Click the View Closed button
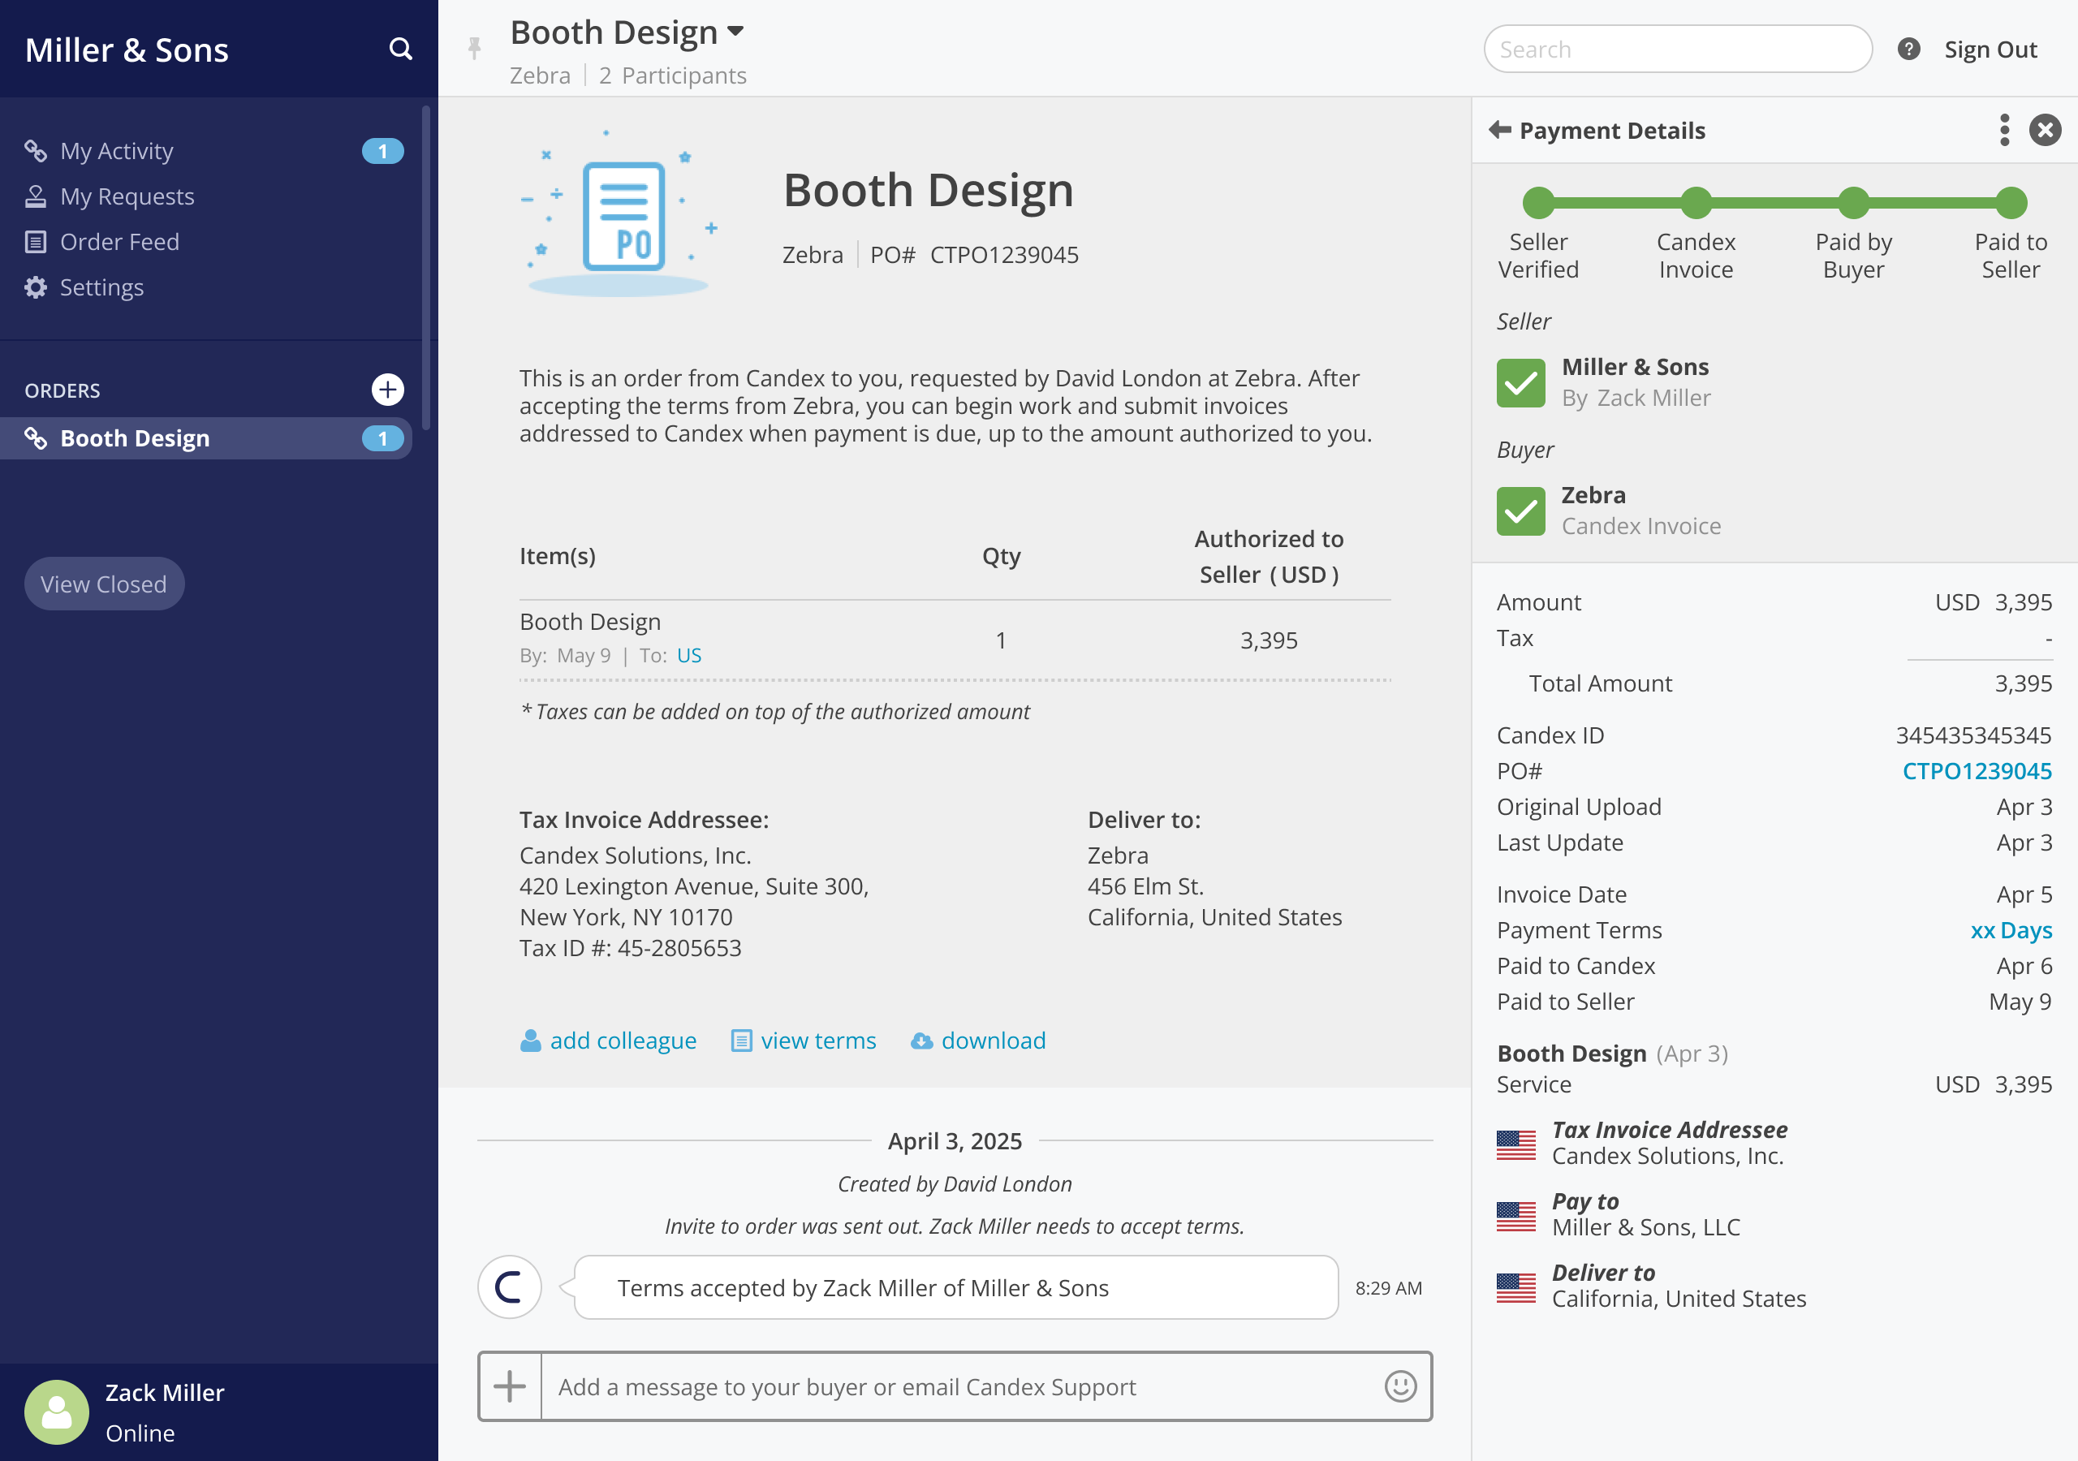The height and width of the screenshot is (1461, 2078). coord(104,584)
